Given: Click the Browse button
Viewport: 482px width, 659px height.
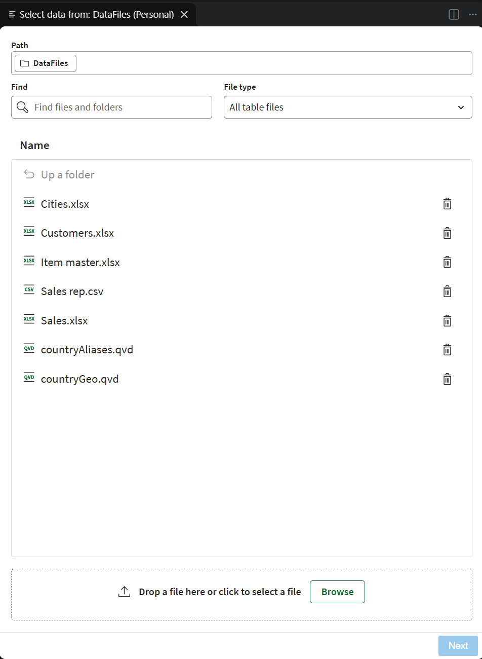Looking at the screenshot, I should click(x=337, y=592).
